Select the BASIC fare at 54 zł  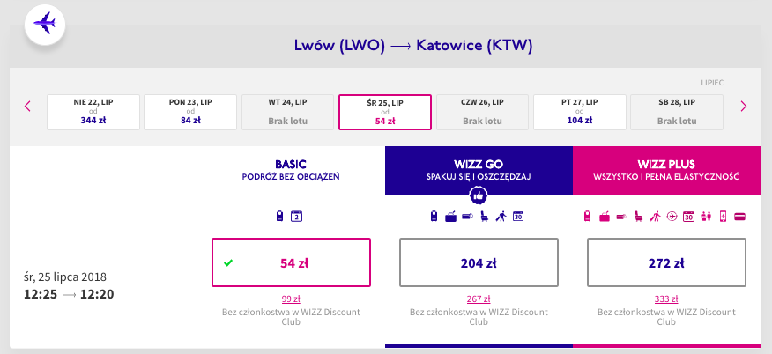(292, 262)
